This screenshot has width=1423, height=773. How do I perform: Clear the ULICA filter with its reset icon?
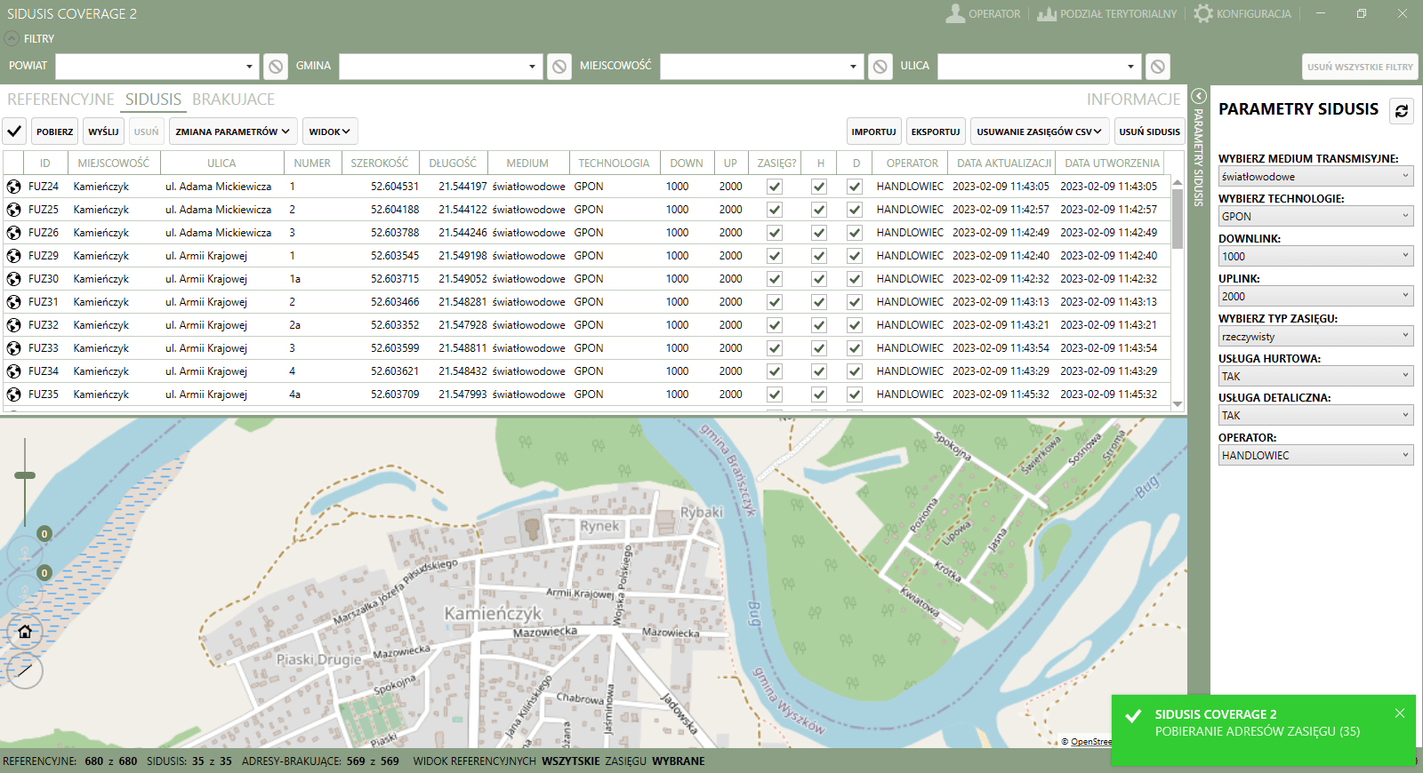[1157, 67]
